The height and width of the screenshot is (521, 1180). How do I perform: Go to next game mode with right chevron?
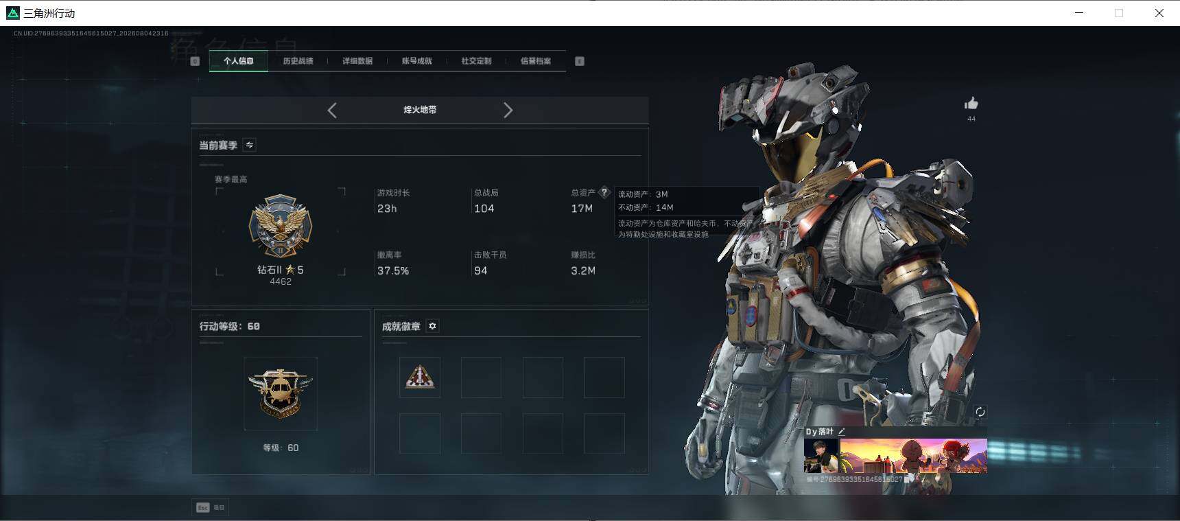tap(508, 110)
